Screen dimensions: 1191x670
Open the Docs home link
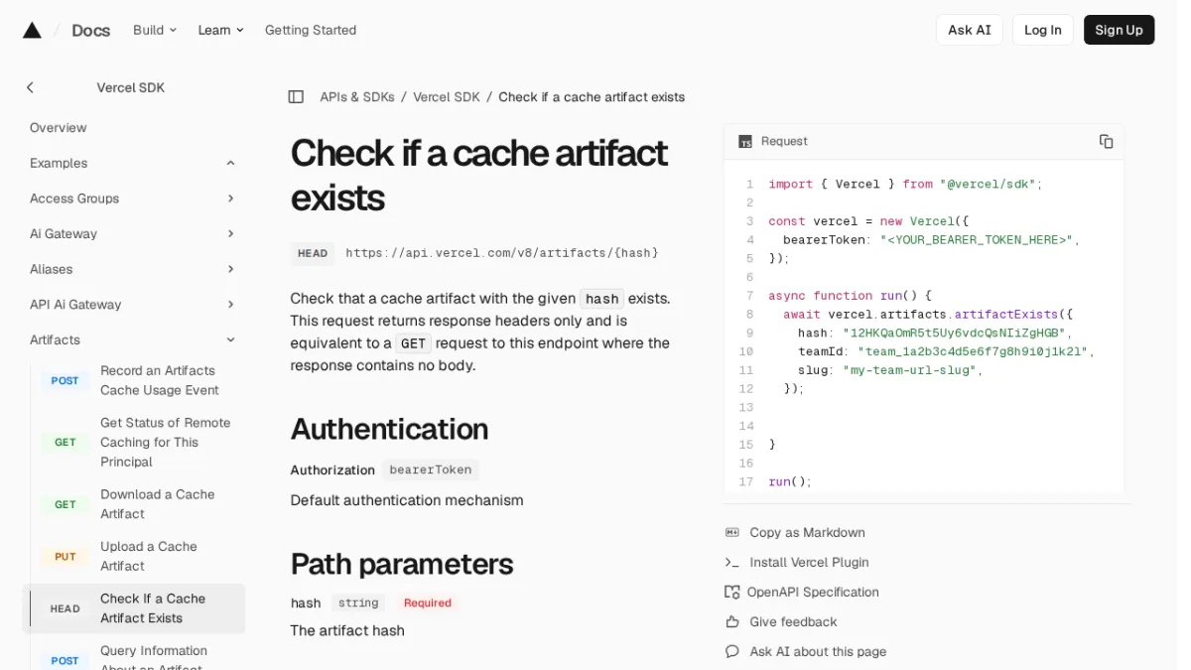tap(90, 30)
